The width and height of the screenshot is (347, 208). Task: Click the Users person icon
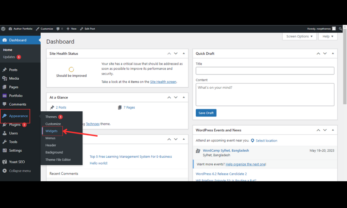5,133
